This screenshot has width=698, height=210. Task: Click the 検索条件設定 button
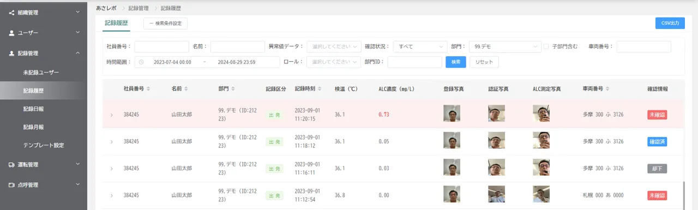(166, 23)
